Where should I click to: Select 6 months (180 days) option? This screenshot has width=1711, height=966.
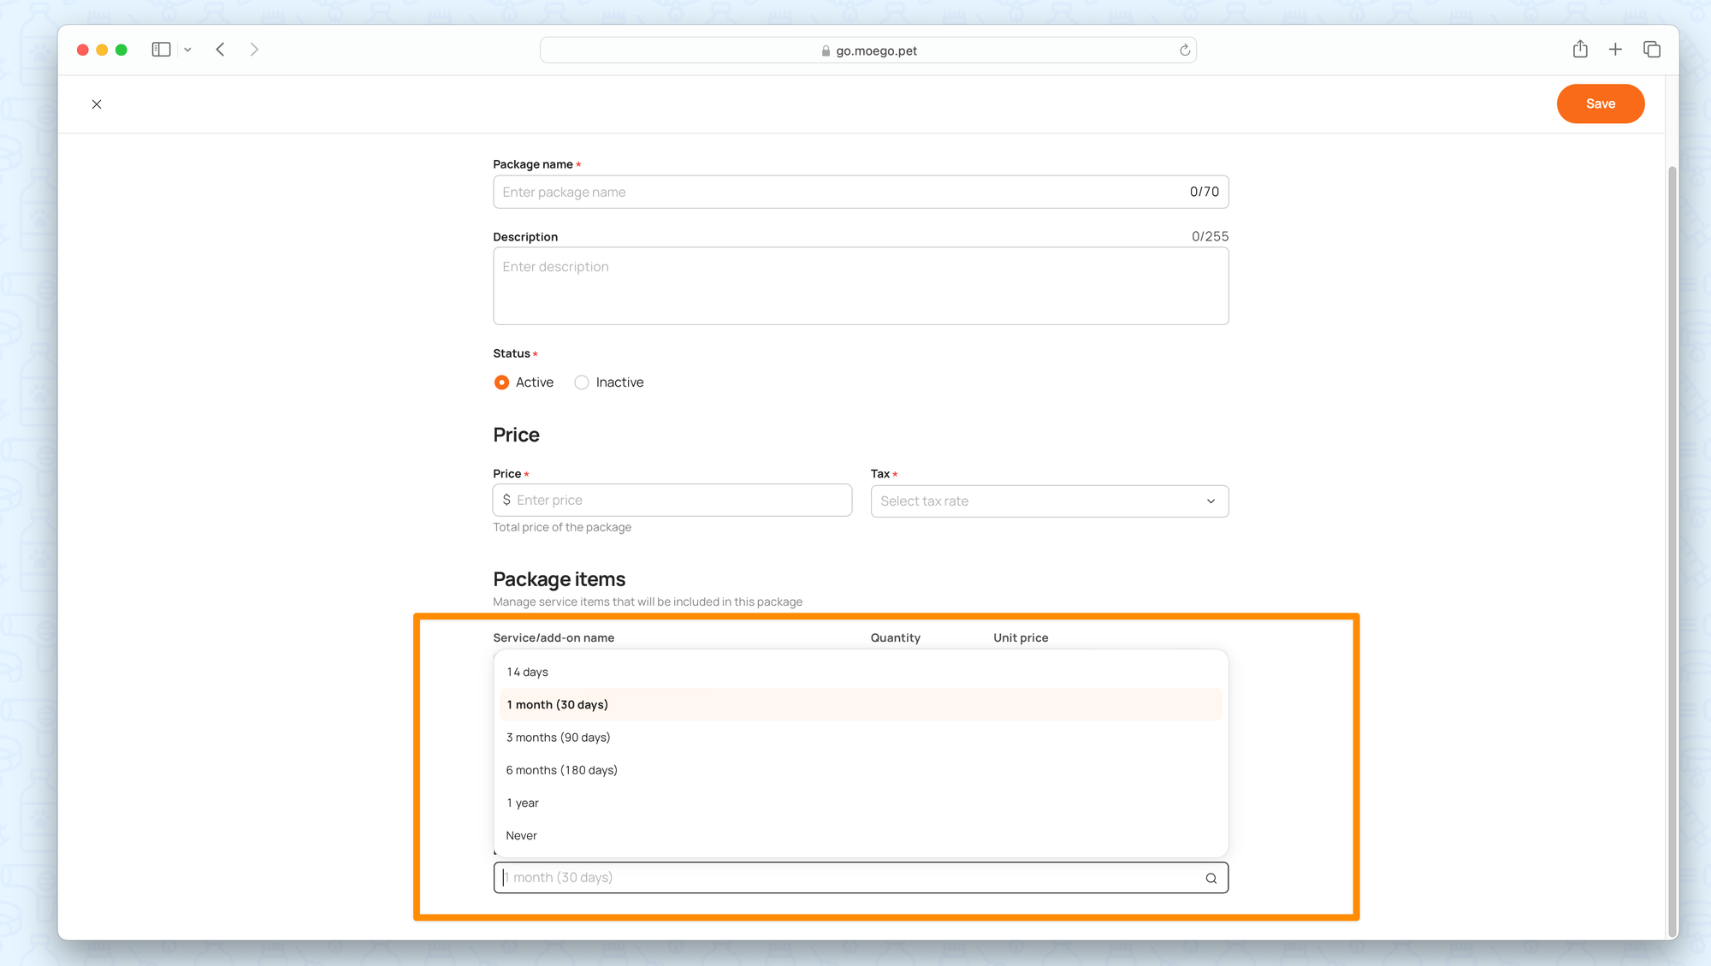[x=561, y=770]
